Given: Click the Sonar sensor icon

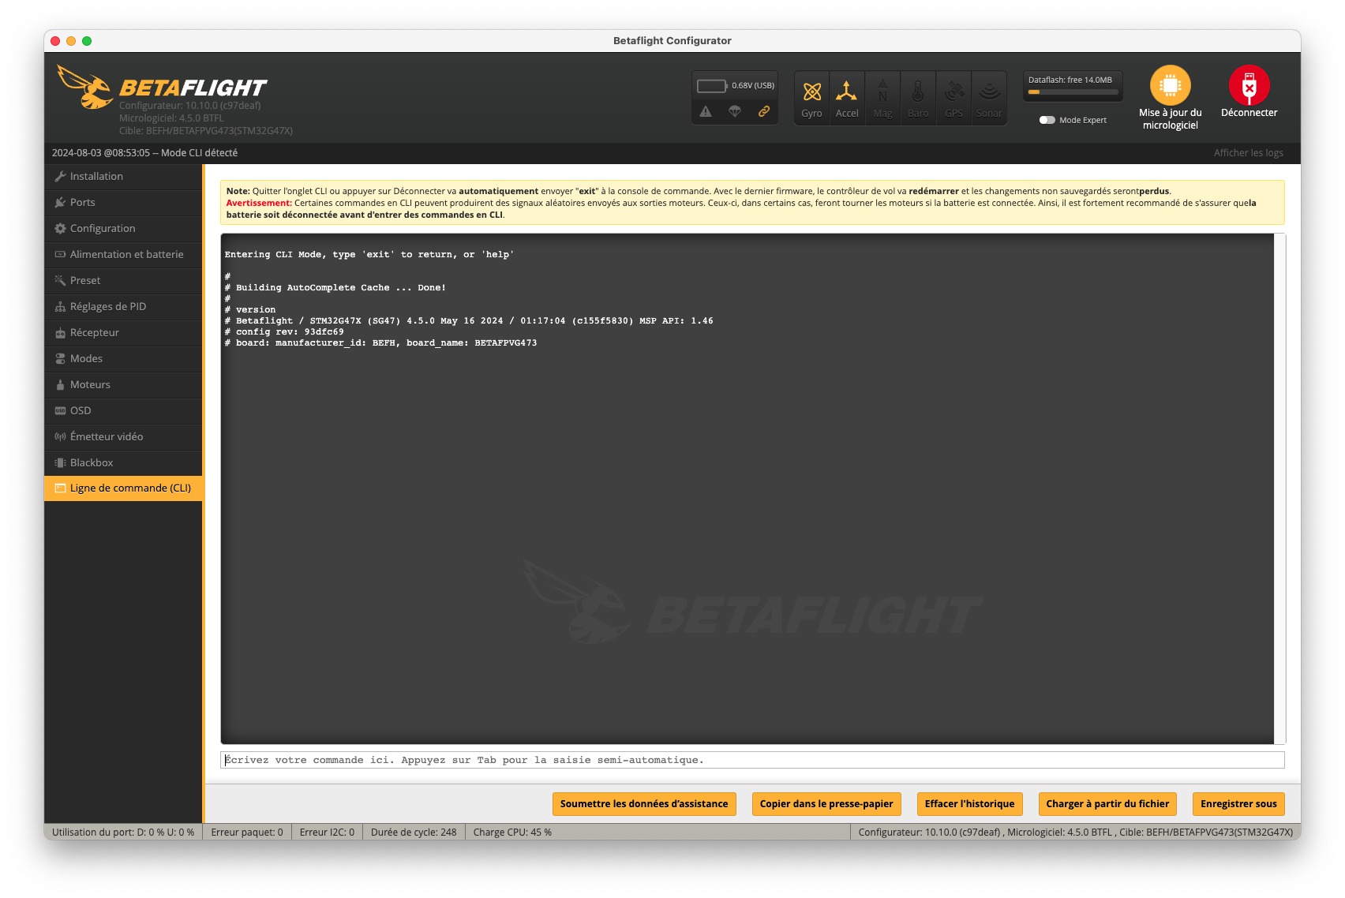Looking at the screenshot, I should click(x=989, y=98).
